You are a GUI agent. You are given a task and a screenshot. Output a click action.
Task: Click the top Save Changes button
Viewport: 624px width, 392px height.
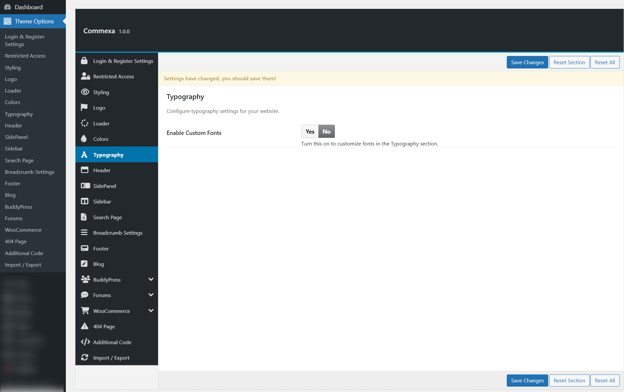[x=527, y=62]
